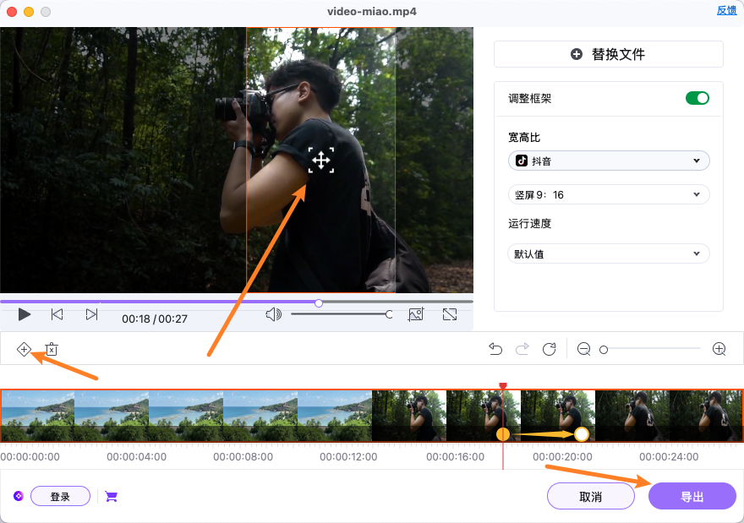
Task: Select the add keyframe/split icon on timeline toolbar
Action: coord(24,348)
